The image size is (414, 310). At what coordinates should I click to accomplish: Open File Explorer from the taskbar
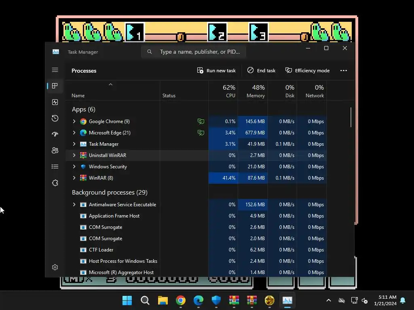pos(163,300)
